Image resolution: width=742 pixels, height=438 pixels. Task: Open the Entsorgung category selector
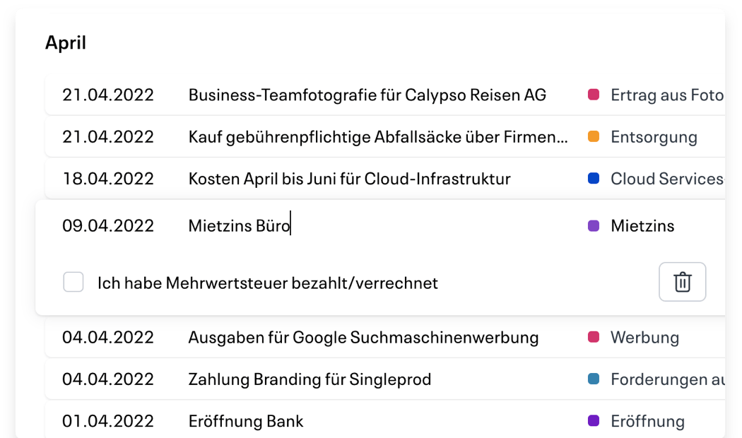coord(654,136)
